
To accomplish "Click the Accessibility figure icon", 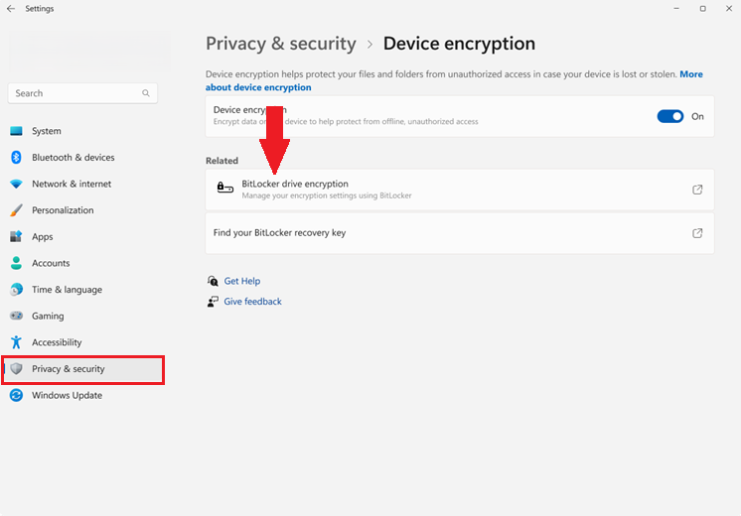I will pos(16,342).
